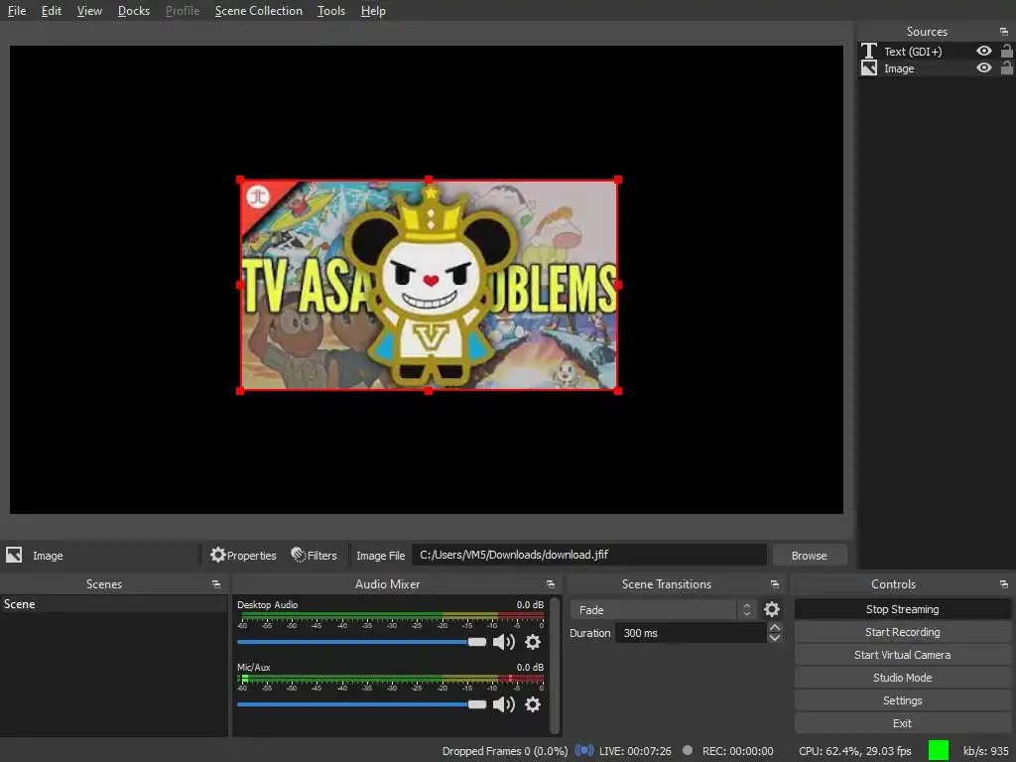
Task: Enable Studio Mode
Action: coord(902,677)
